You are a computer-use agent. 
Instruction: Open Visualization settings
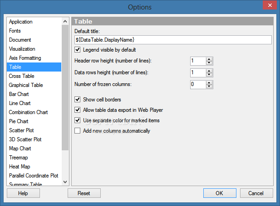(x=34, y=49)
